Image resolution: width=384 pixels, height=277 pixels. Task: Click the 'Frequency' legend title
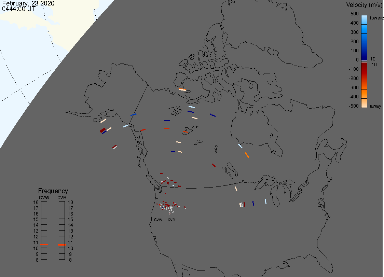tap(53, 191)
